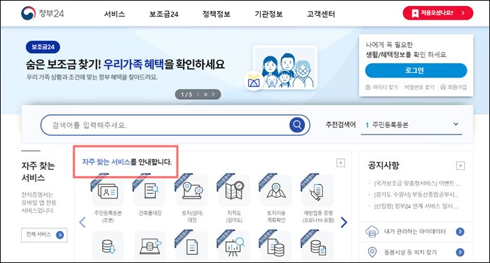Expand the 추천검색어 dropdown
490x263 pixels.
[x=455, y=124]
